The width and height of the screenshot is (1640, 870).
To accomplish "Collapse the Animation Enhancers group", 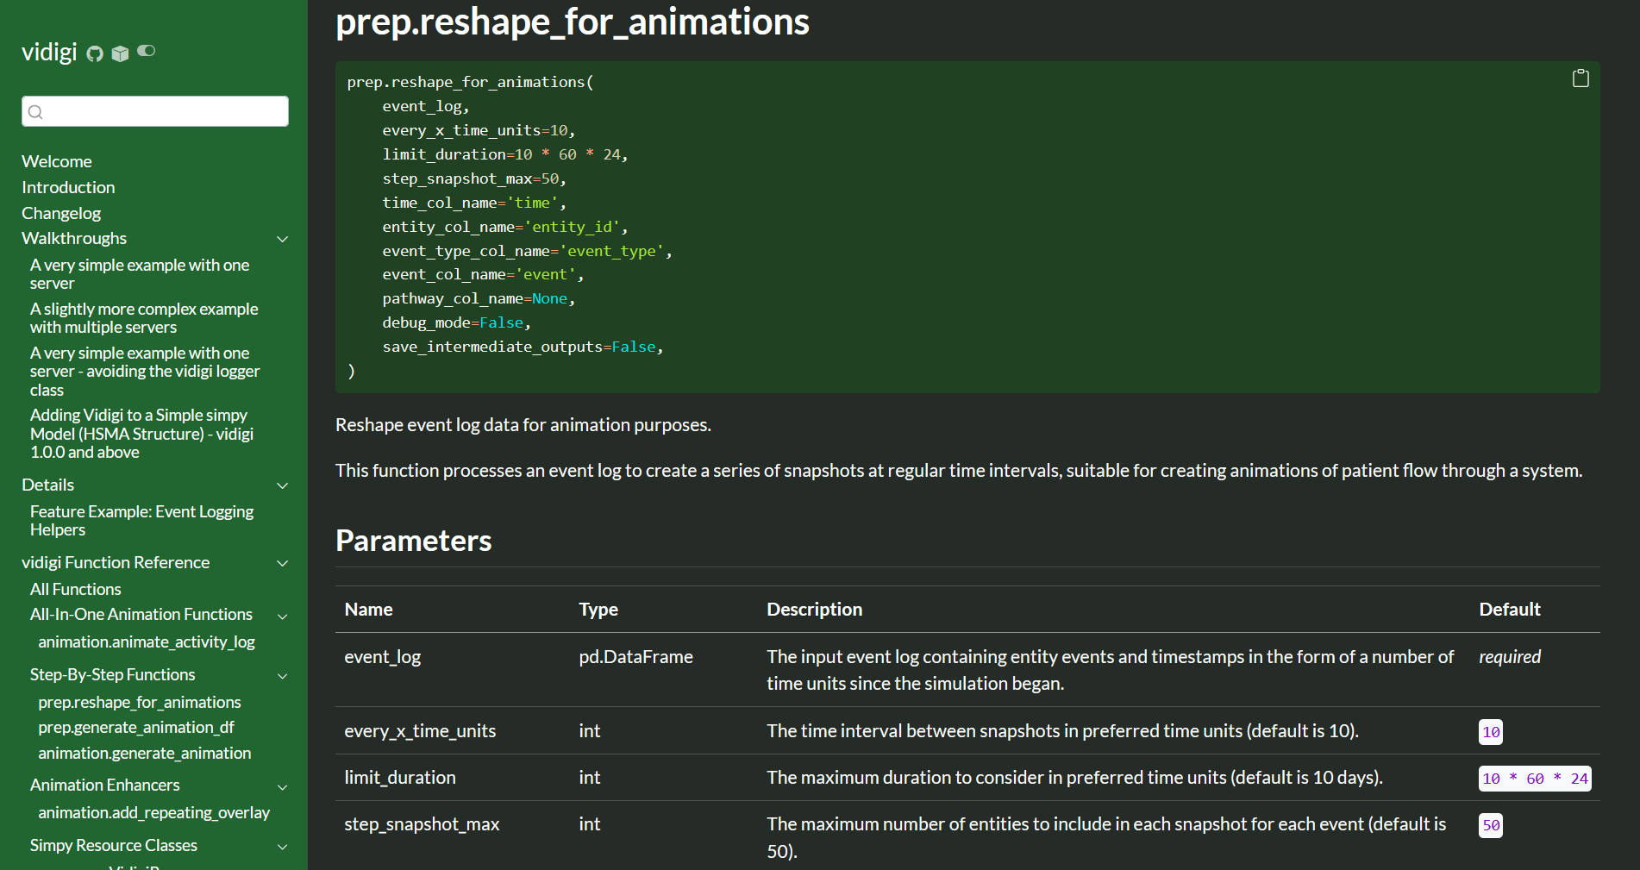I will click(283, 786).
